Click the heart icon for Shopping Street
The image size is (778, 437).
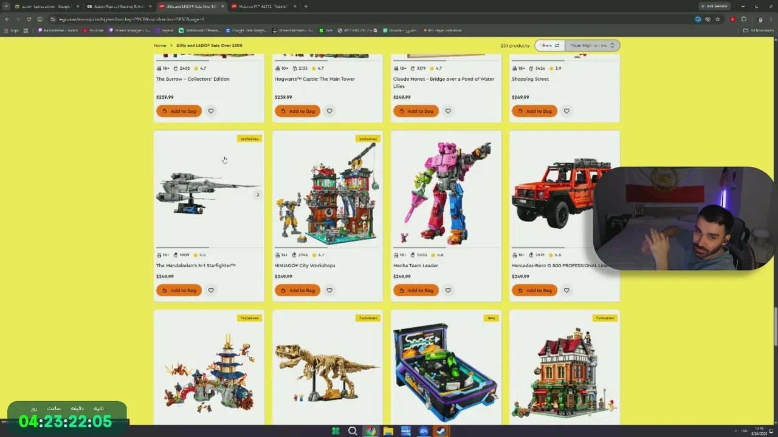coord(566,111)
